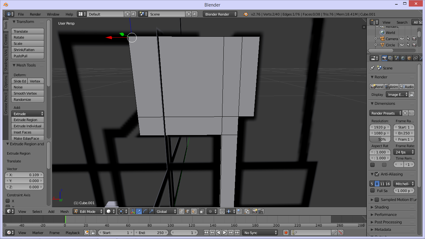Screen dimensions: 425x239
Task: Open the 24 fps frame rate dropdown
Action: (404, 152)
